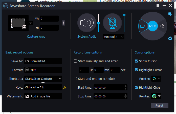Click the Hr duration input field
The width and height of the screenshot is (176, 114).
tap(84, 70)
